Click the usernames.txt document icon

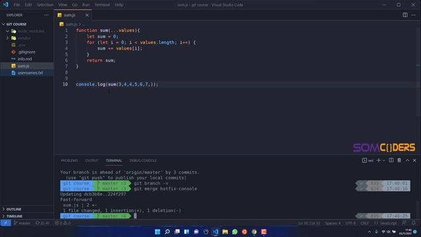[x=13, y=73]
